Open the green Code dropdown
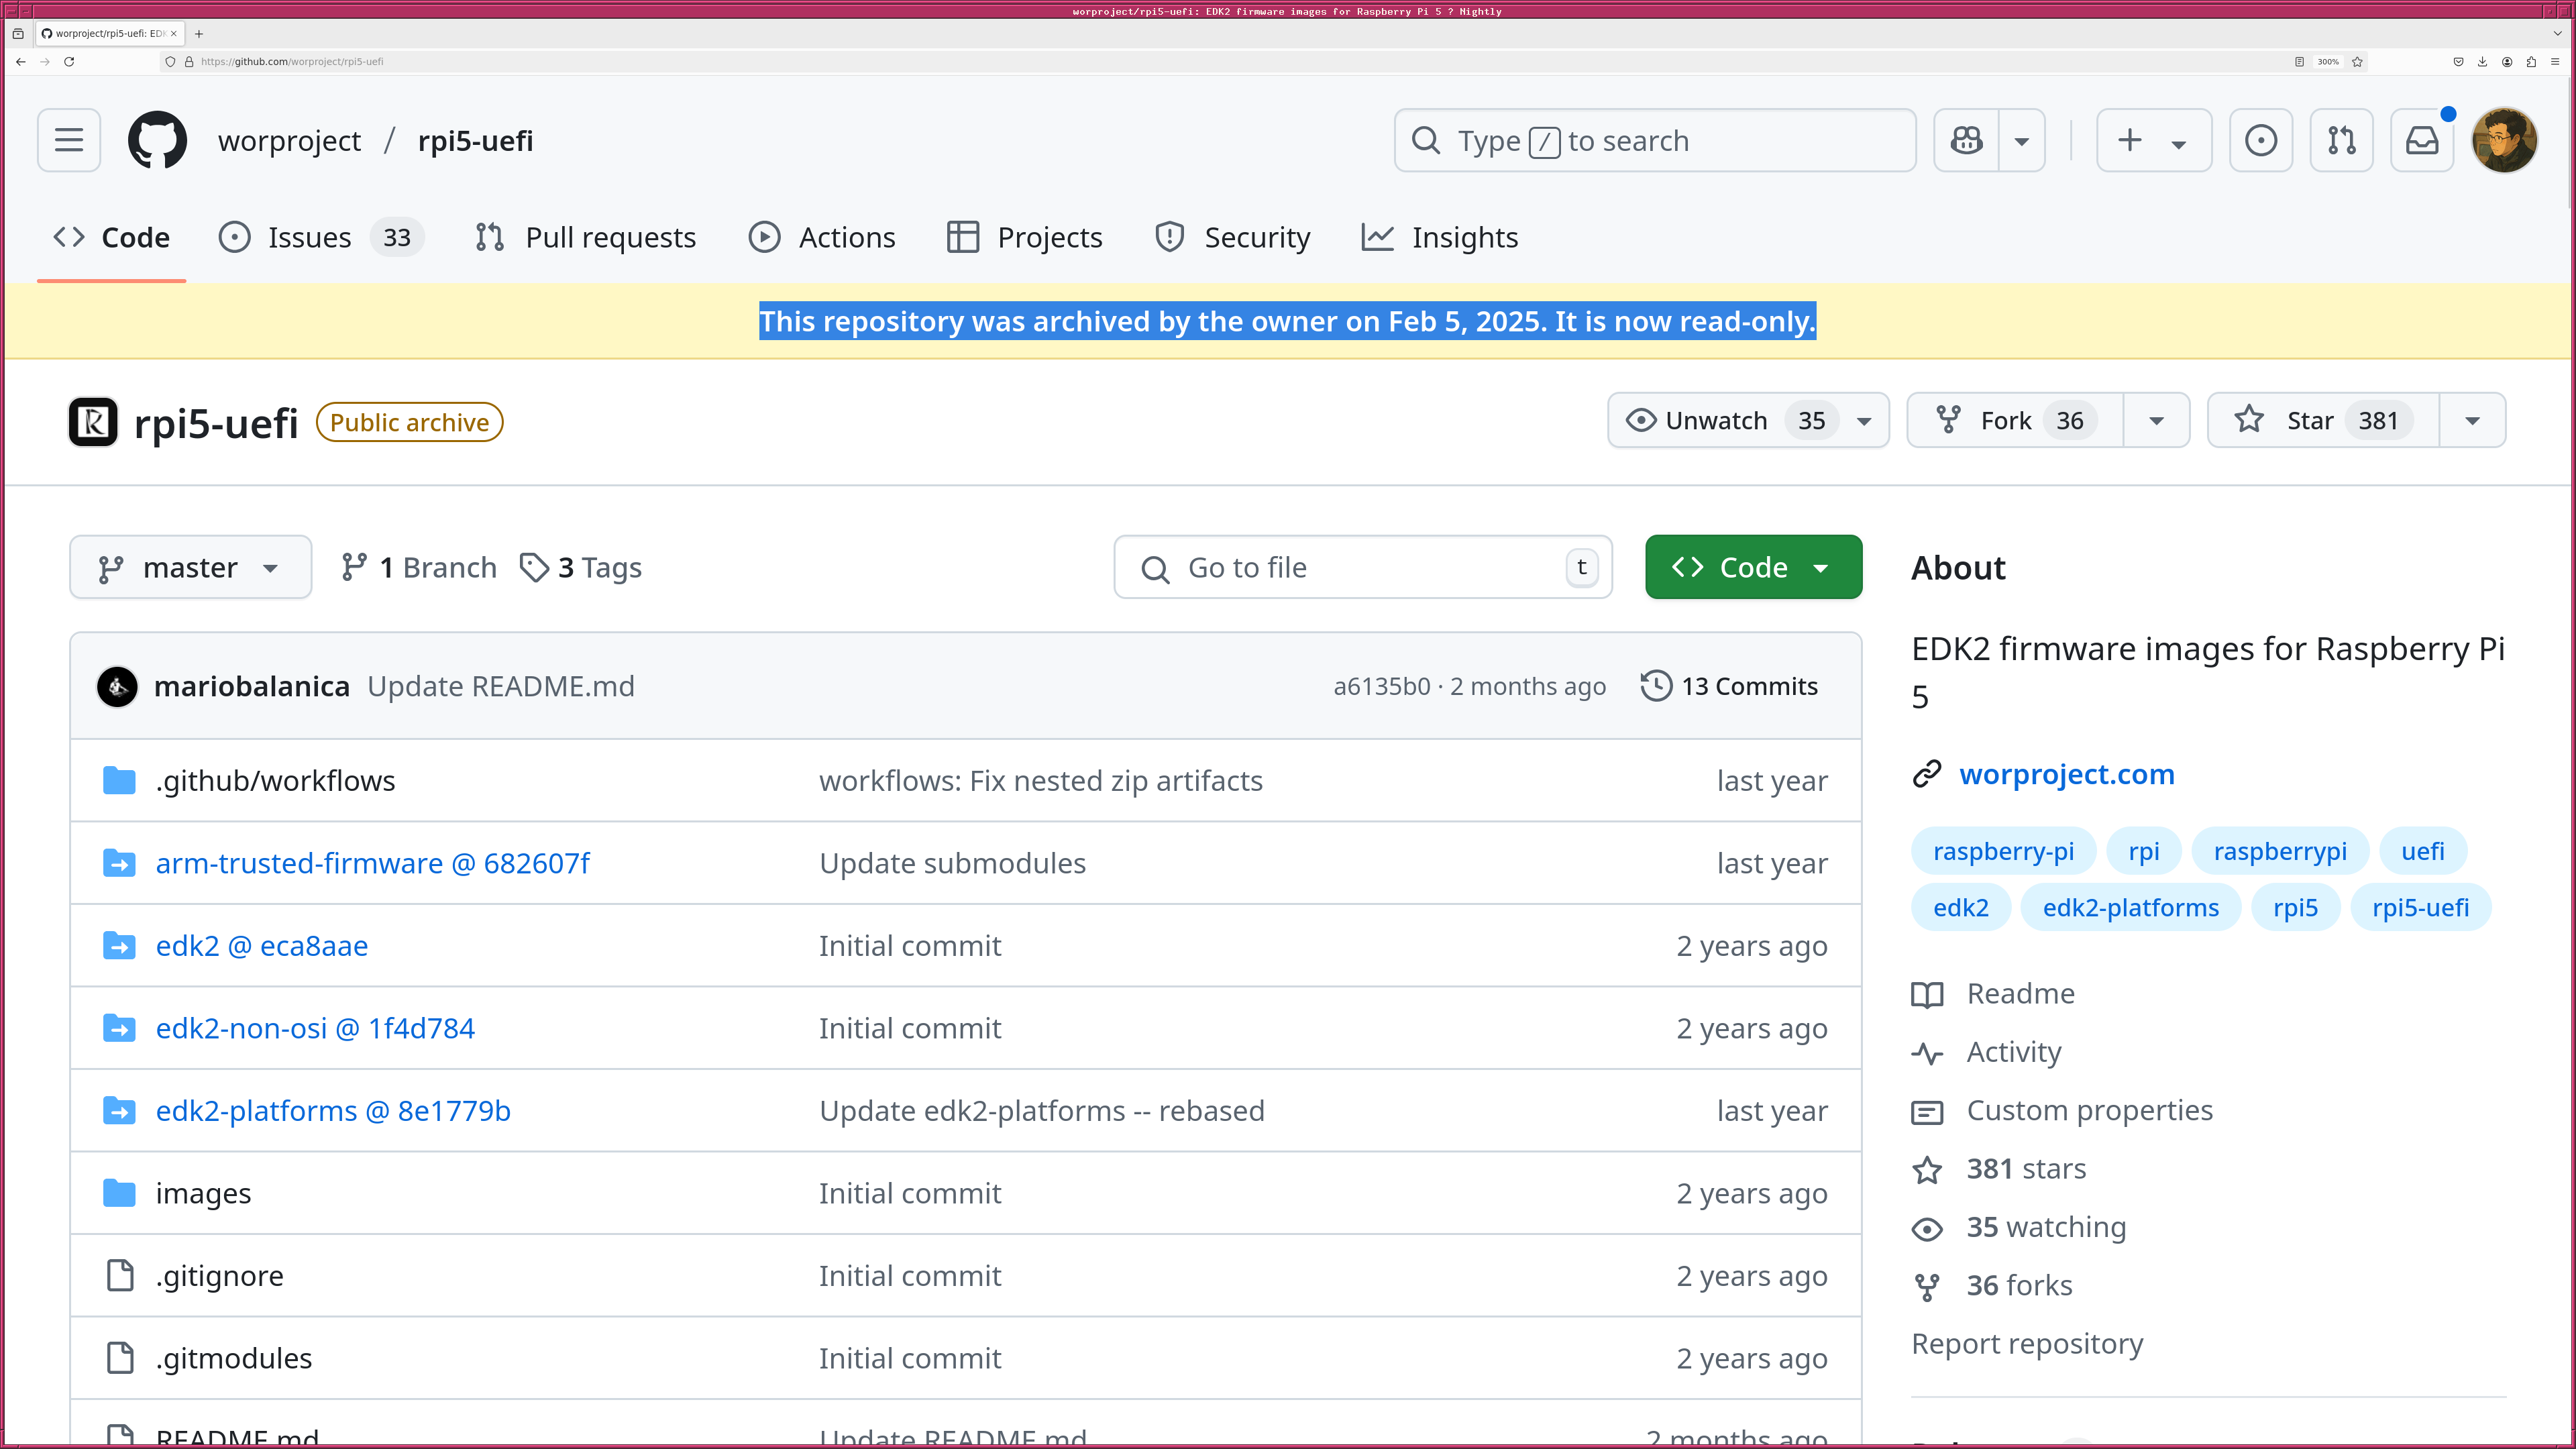 [x=1753, y=567]
